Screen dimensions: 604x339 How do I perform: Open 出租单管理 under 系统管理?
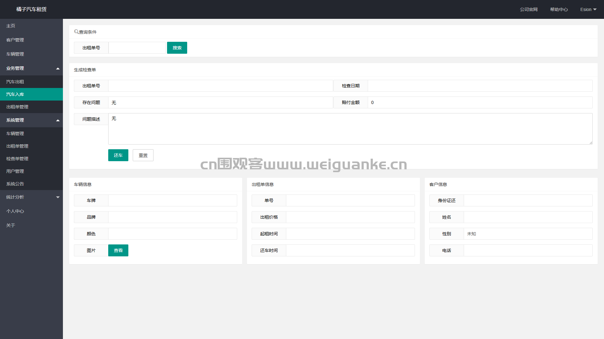pos(31,146)
